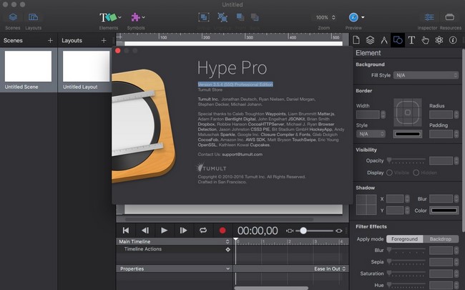Switch to Typography inspector T tab
This screenshot has width=465, height=290.
coord(411,40)
